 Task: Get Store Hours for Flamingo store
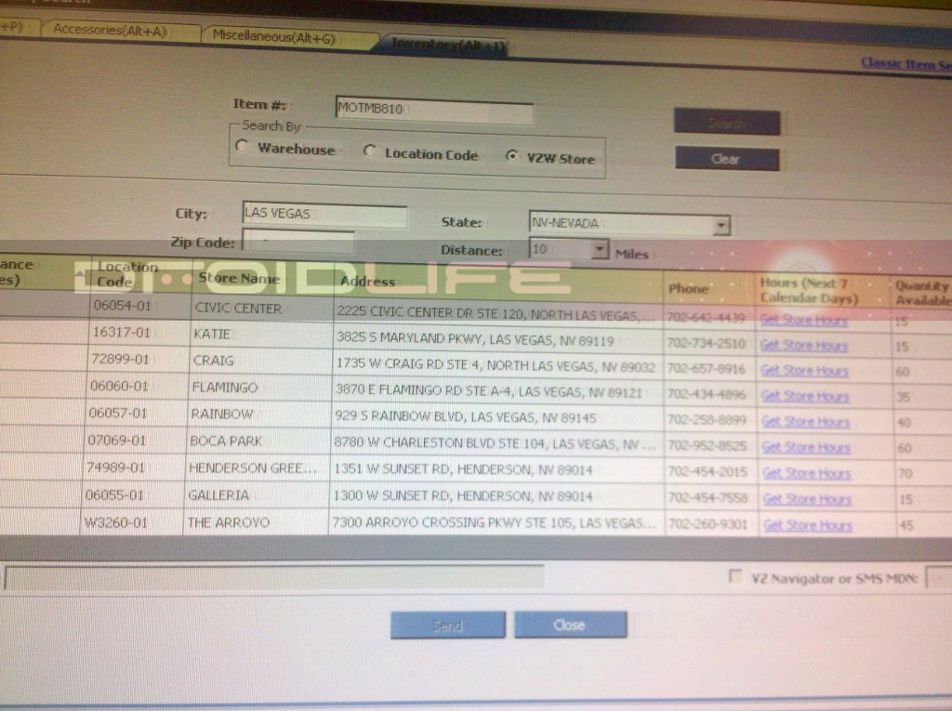point(805,396)
